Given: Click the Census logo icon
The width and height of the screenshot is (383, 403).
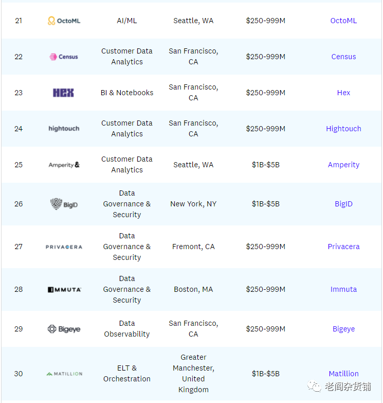Looking at the screenshot, I should [x=64, y=57].
